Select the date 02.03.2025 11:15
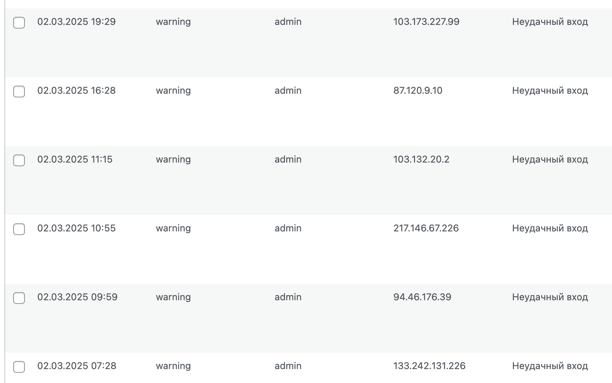 [75, 160]
